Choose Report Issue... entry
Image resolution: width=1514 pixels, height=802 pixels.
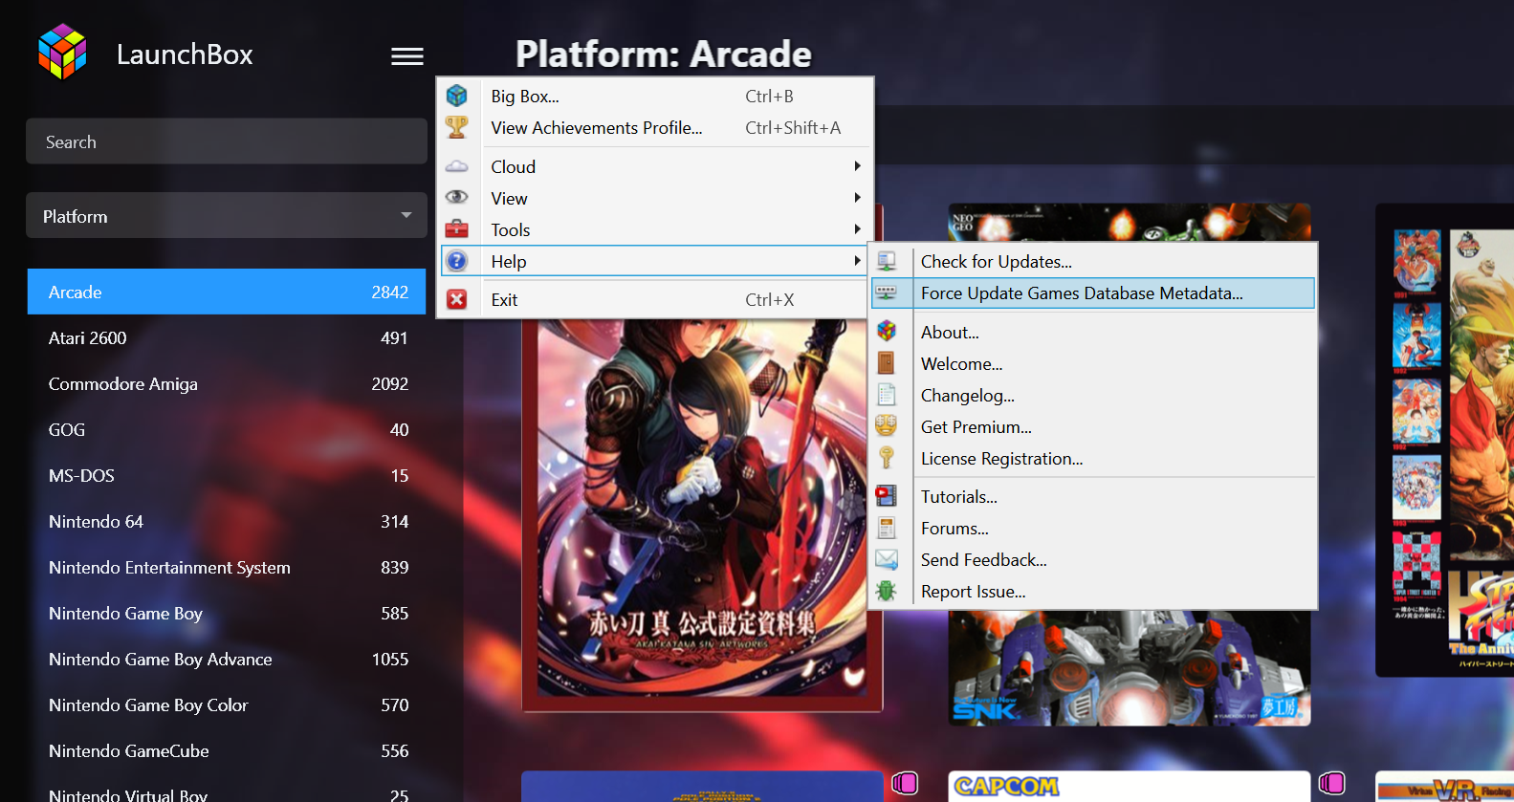(x=1093, y=591)
